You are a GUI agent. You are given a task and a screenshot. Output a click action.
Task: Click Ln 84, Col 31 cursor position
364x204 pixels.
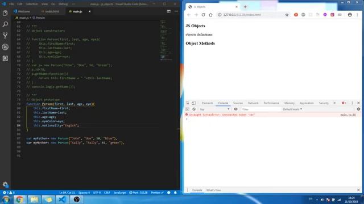(67, 193)
